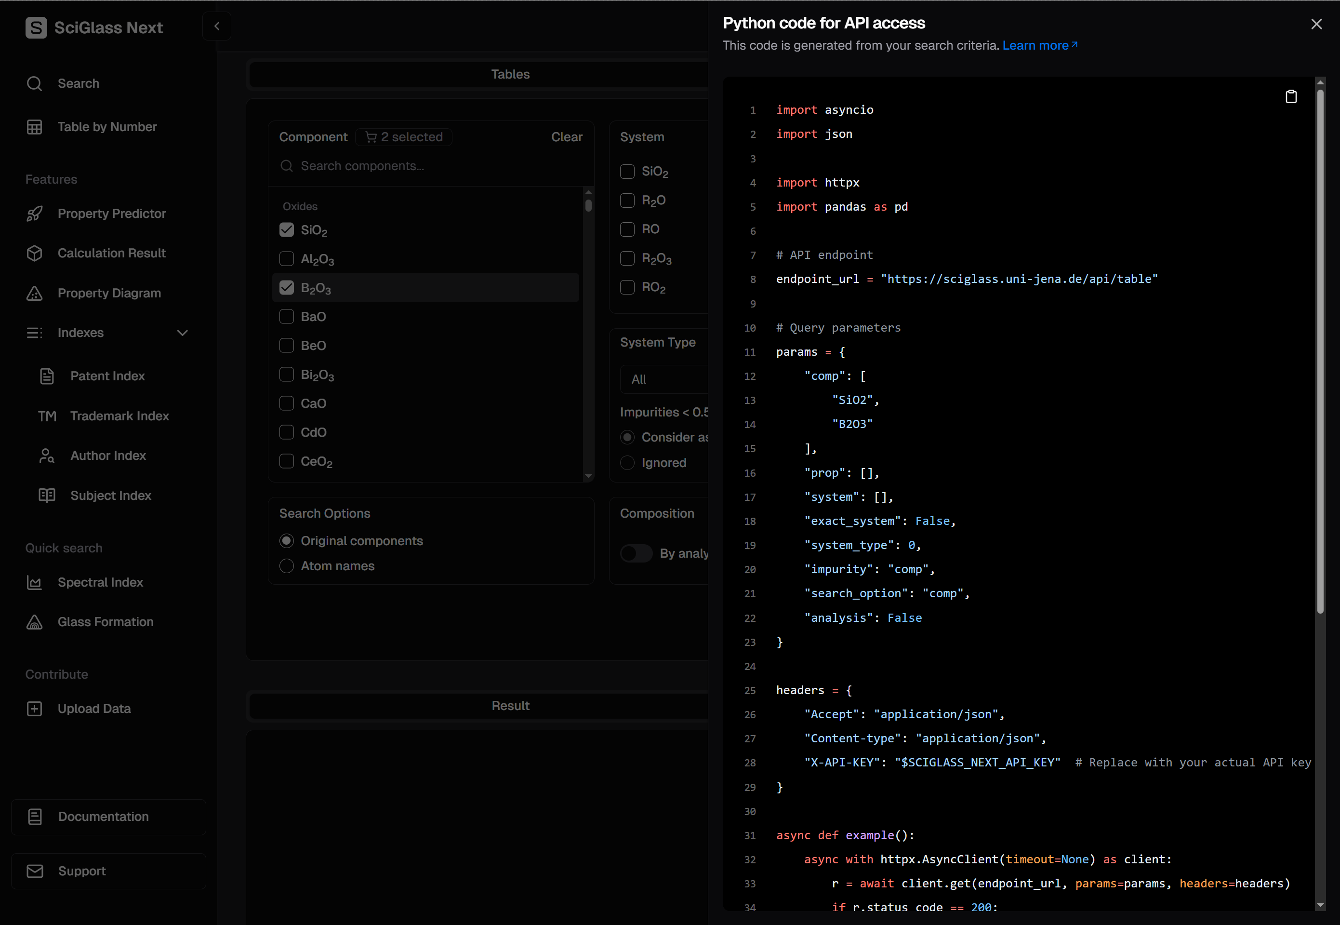Click the Property Predictor rocket icon

point(35,214)
